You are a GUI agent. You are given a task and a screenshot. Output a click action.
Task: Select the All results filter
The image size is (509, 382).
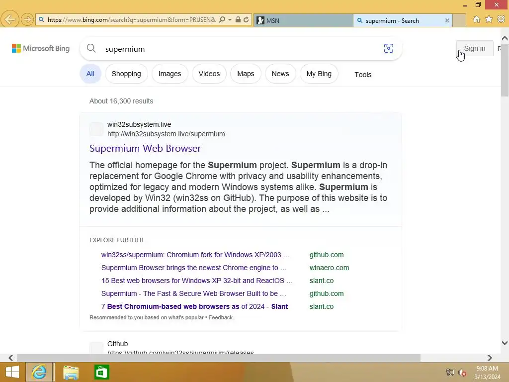tap(90, 74)
